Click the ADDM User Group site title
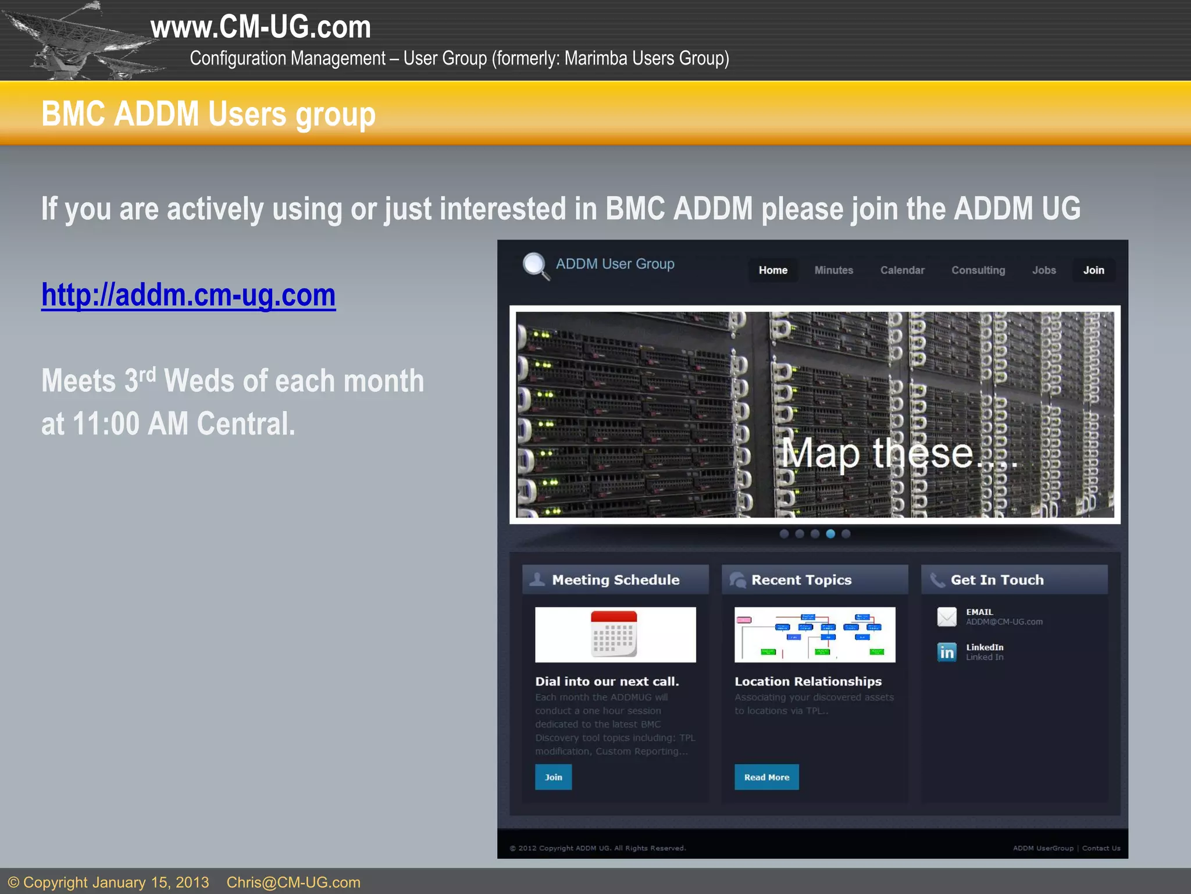This screenshot has height=894, width=1191. (615, 264)
